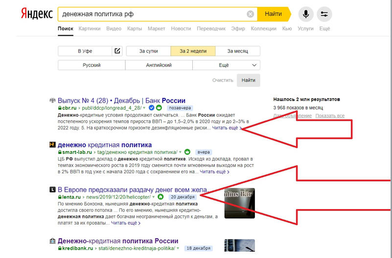Click the yellow Найти search button
The image size is (392, 258).
(x=274, y=14)
